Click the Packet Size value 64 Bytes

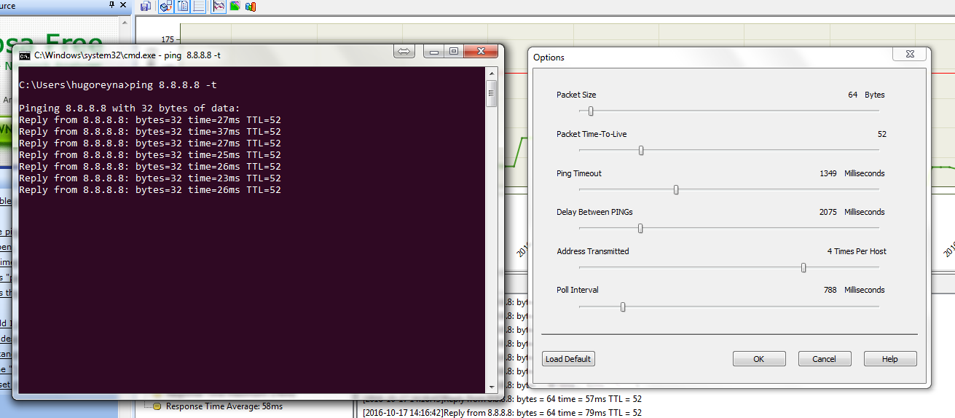pos(866,95)
